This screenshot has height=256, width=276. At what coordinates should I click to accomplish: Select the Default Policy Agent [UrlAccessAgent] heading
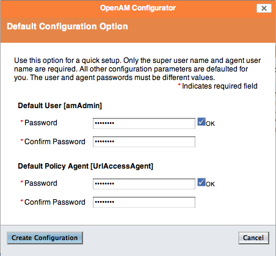pyautogui.click(x=85, y=166)
